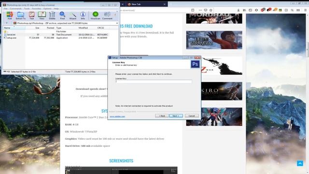Click the SCREENSHOTS heading on webpage
The width and height of the screenshot is (309, 174).
[x=121, y=161]
